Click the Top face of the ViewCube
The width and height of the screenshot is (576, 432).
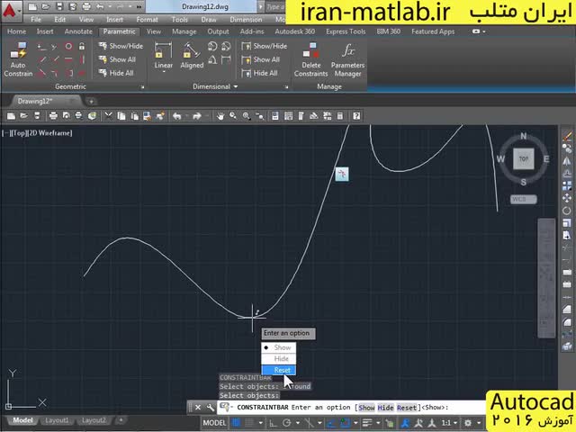[x=523, y=158]
